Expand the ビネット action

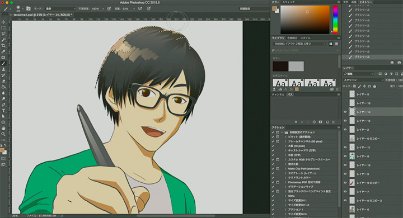[285, 137]
